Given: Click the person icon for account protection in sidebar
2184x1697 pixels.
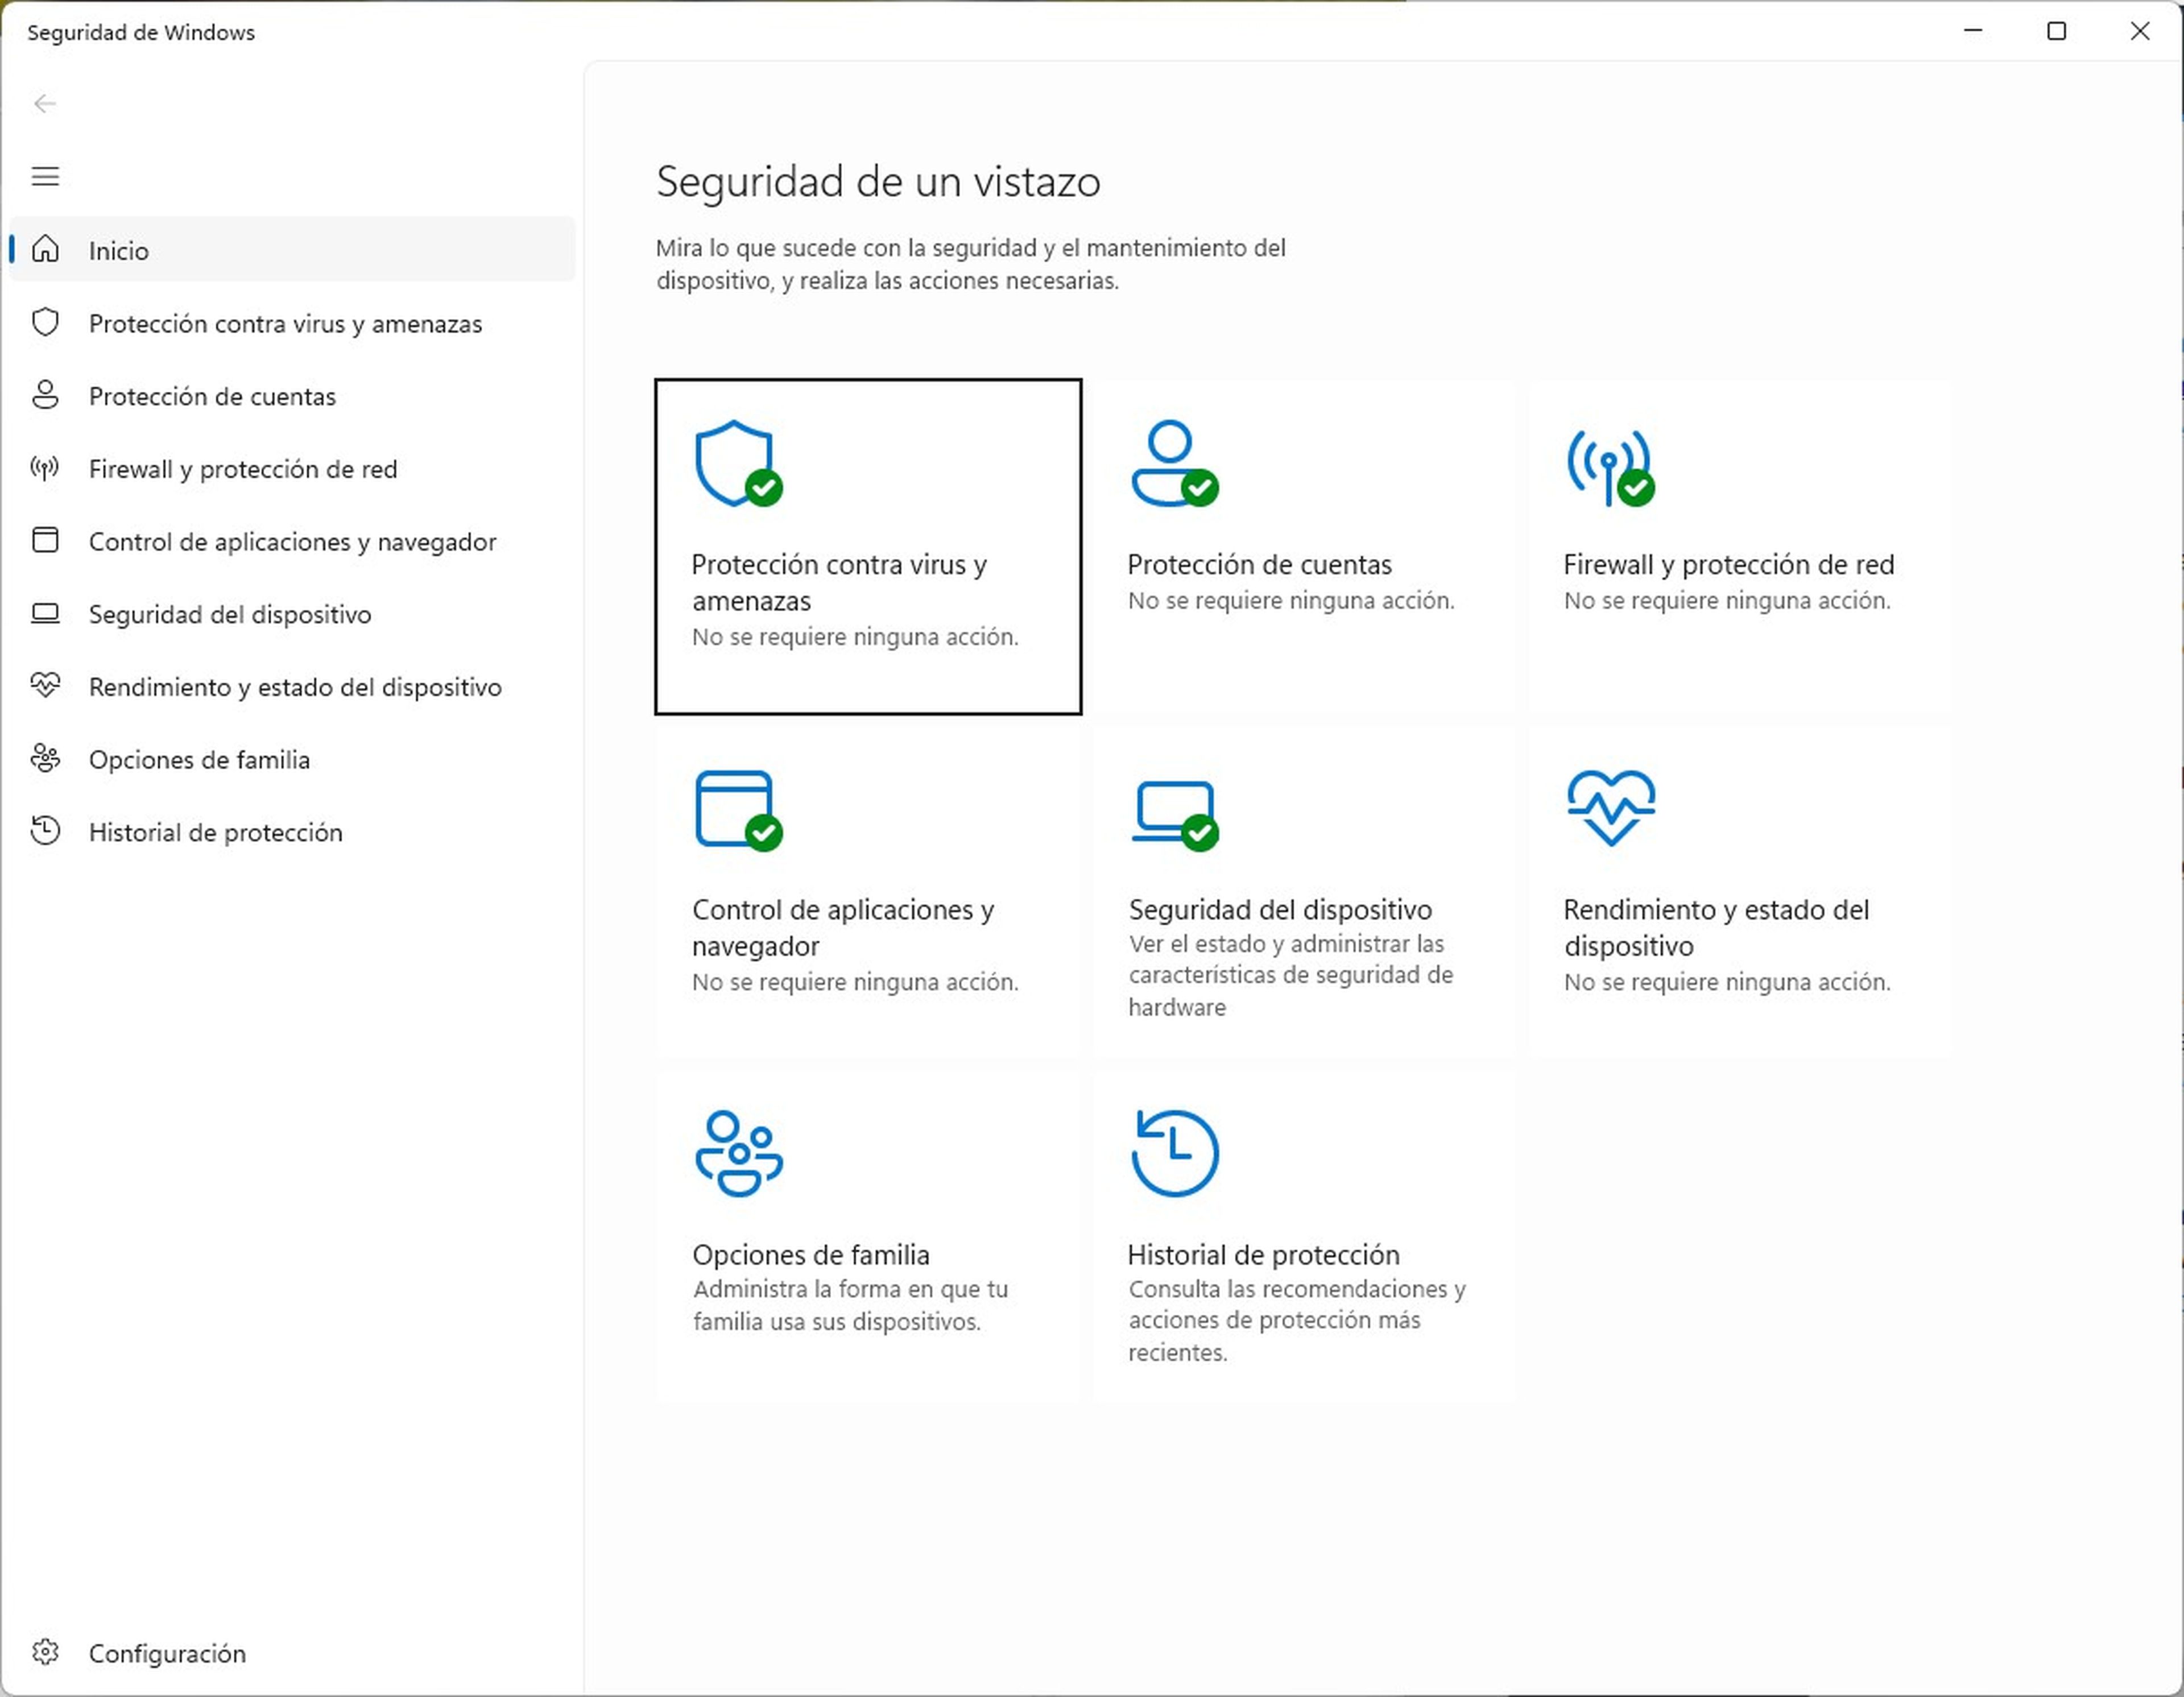Looking at the screenshot, I should tap(45, 395).
